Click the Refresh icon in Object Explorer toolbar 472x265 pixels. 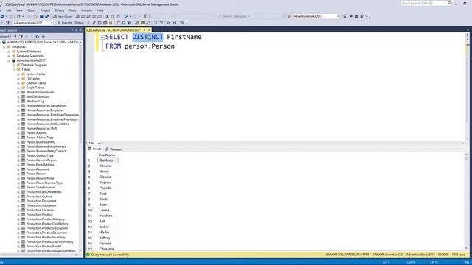click(38, 36)
